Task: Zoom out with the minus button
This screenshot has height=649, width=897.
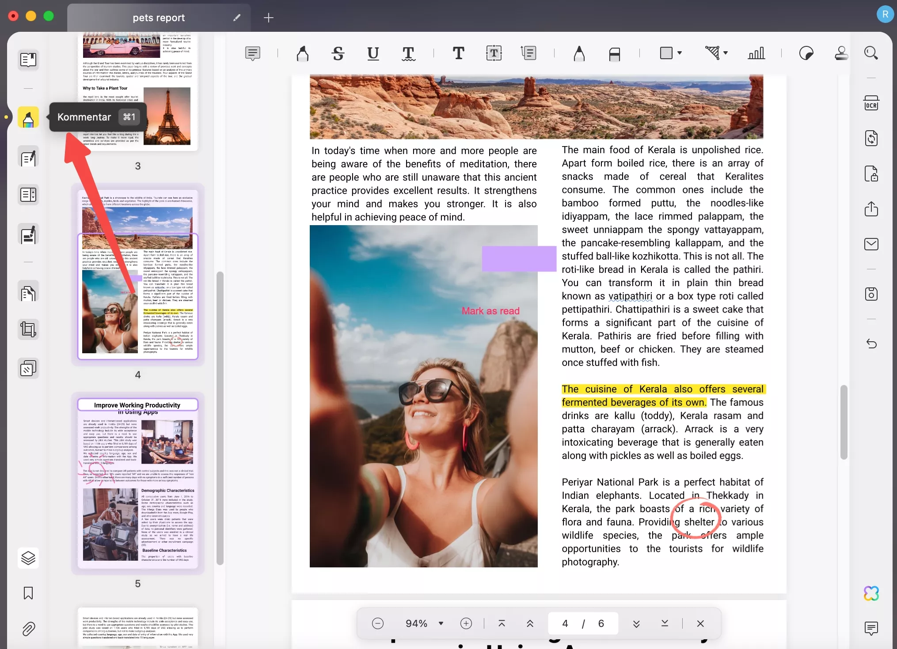Action: (x=378, y=623)
